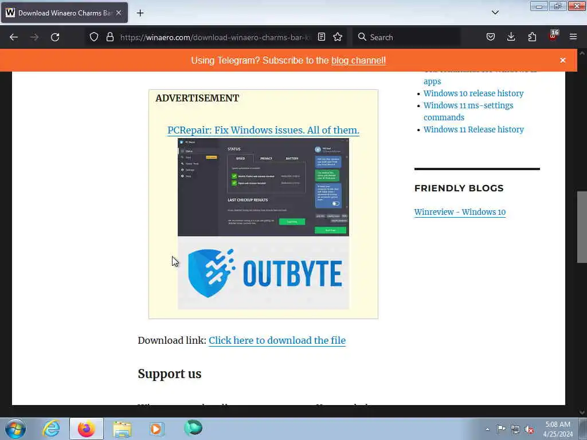Open Windows 11 Release history link
This screenshot has height=440, width=587.
coord(473,129)
